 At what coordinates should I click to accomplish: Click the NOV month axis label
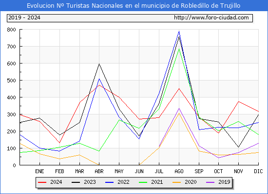pos(238,171)
